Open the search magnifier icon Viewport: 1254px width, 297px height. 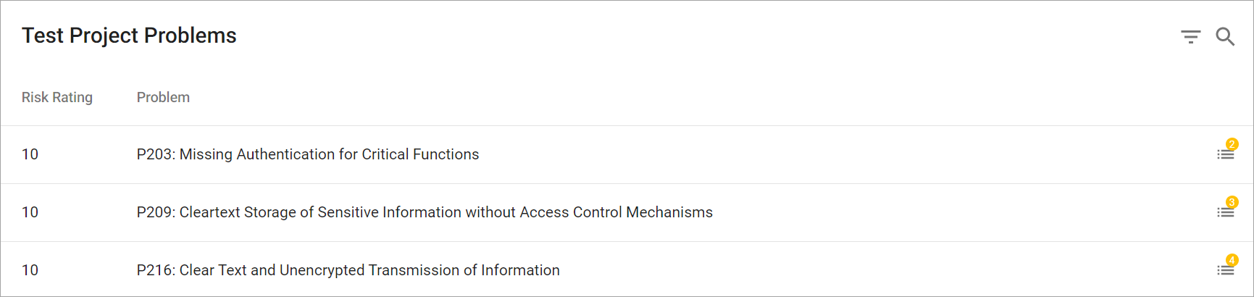click(x=1225, y=36)
